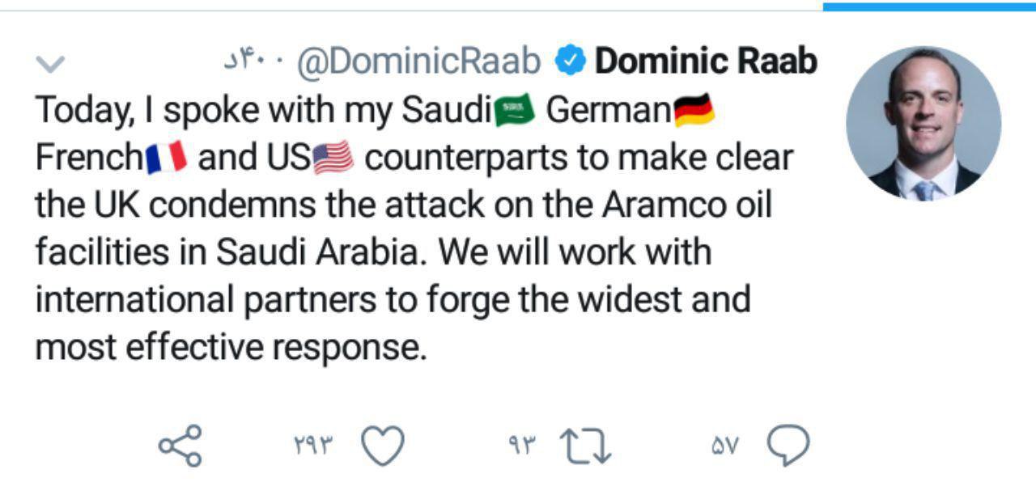Like the tweet with the heart icon
The height and width of the screenshot is (499, 1036).
coord(382,446)
